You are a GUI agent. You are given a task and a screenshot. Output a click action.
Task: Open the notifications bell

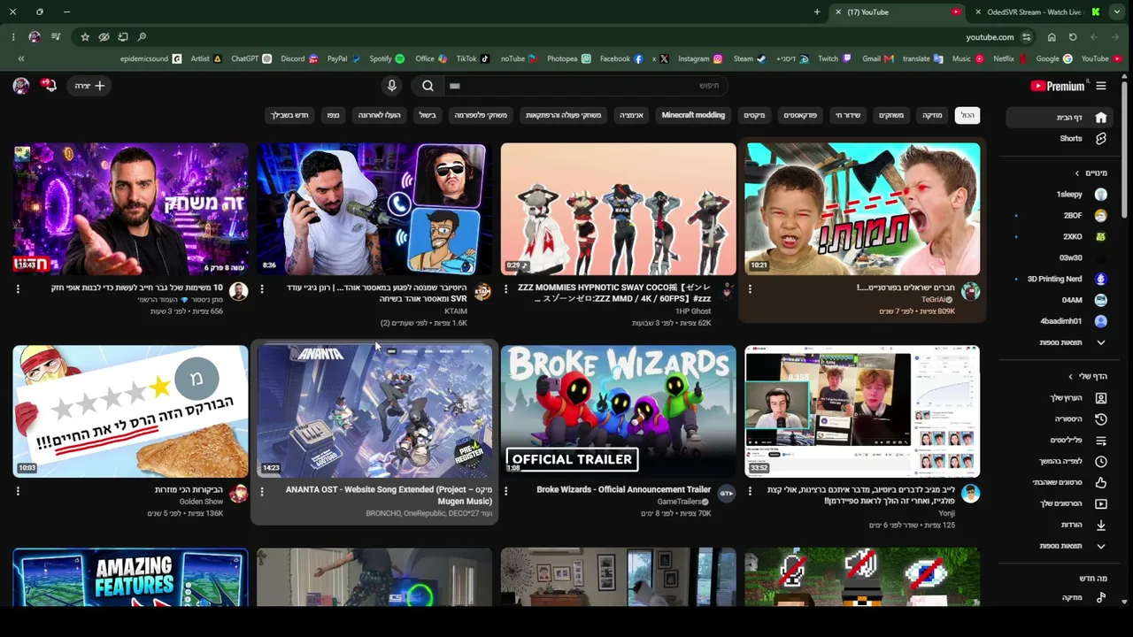click(49, 85)
